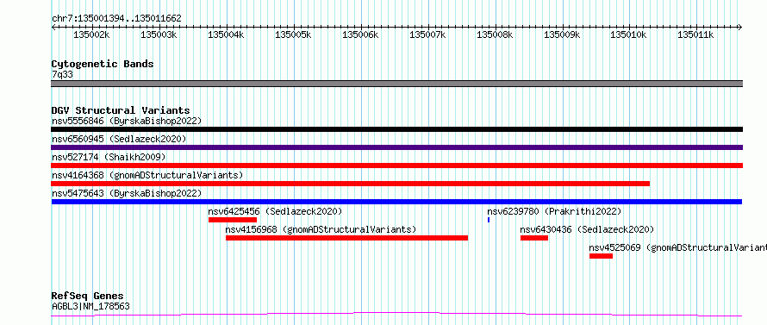Image resolution: width=767 pixels, height=325 pixels.
Task: Open variant label nsv6560945 (Sedlazeck2020)
Action: (119, 139)
